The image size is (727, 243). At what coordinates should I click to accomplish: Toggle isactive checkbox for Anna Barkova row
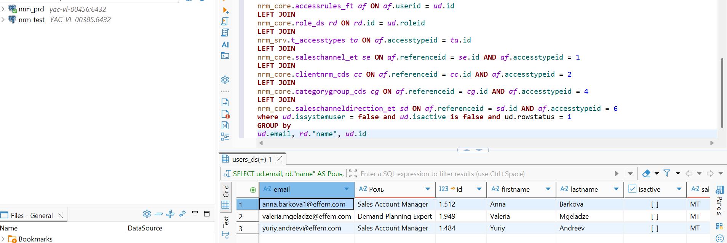(655, 204)
